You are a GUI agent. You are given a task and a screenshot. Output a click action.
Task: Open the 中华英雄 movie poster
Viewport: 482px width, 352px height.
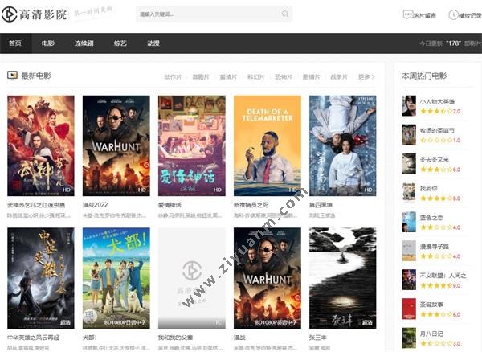pyautogui.click(x=41, y=278)
